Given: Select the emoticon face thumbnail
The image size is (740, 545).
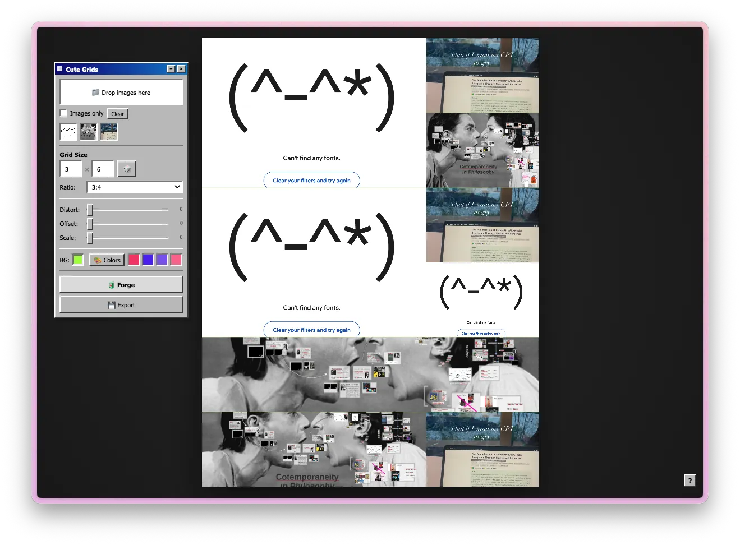Looking at the screenshot, I should pos(68,132).
